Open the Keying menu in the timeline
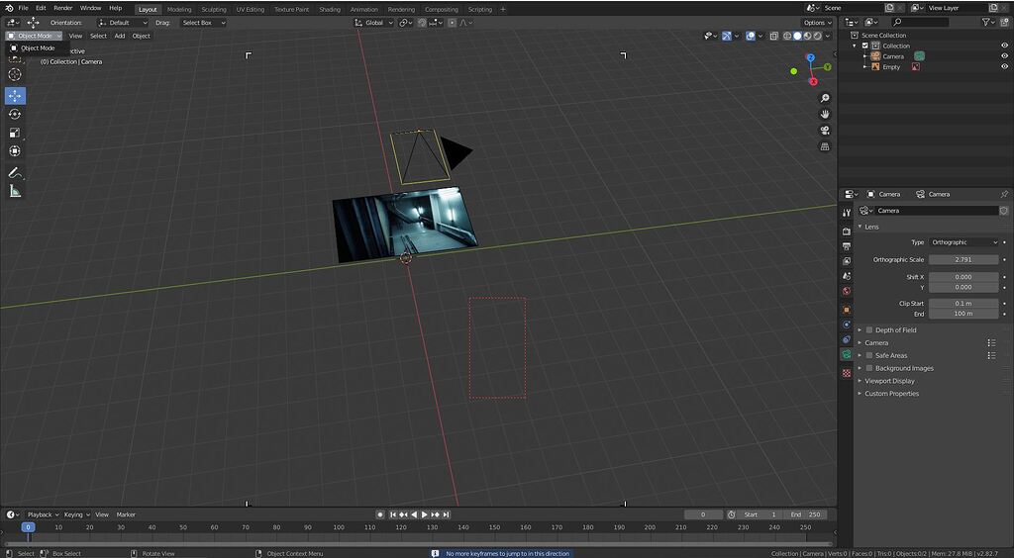 [76, 514]
